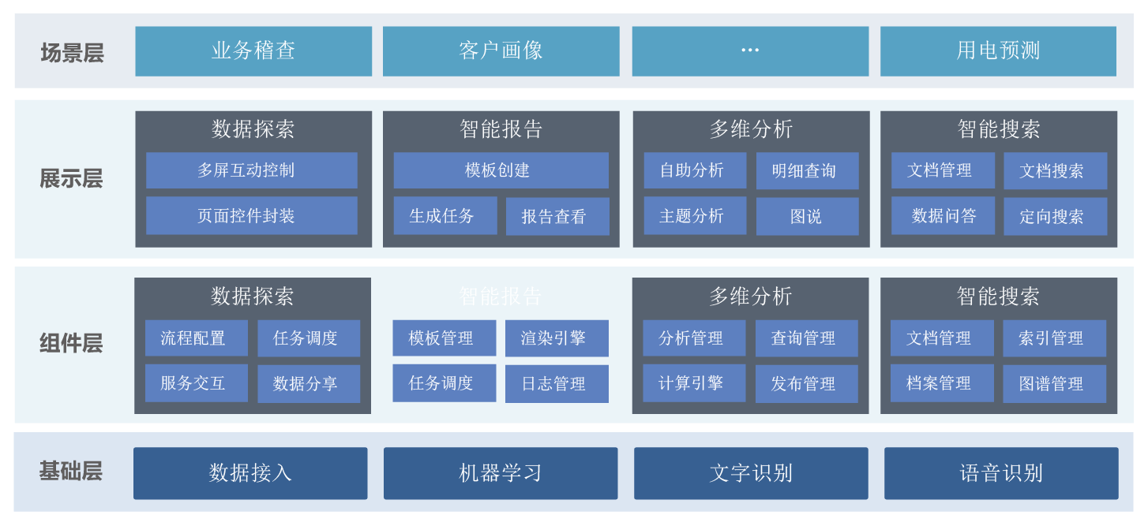The image size is (1148, 526).
Task: Click the 语音识别 base layer box
Action: [x=1001, y=473]
